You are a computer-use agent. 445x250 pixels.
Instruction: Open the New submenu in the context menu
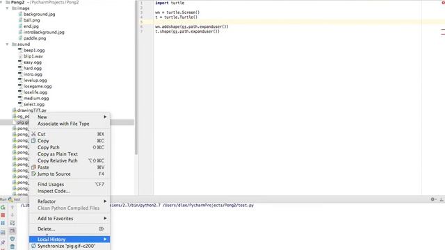[x=70, y=117]
